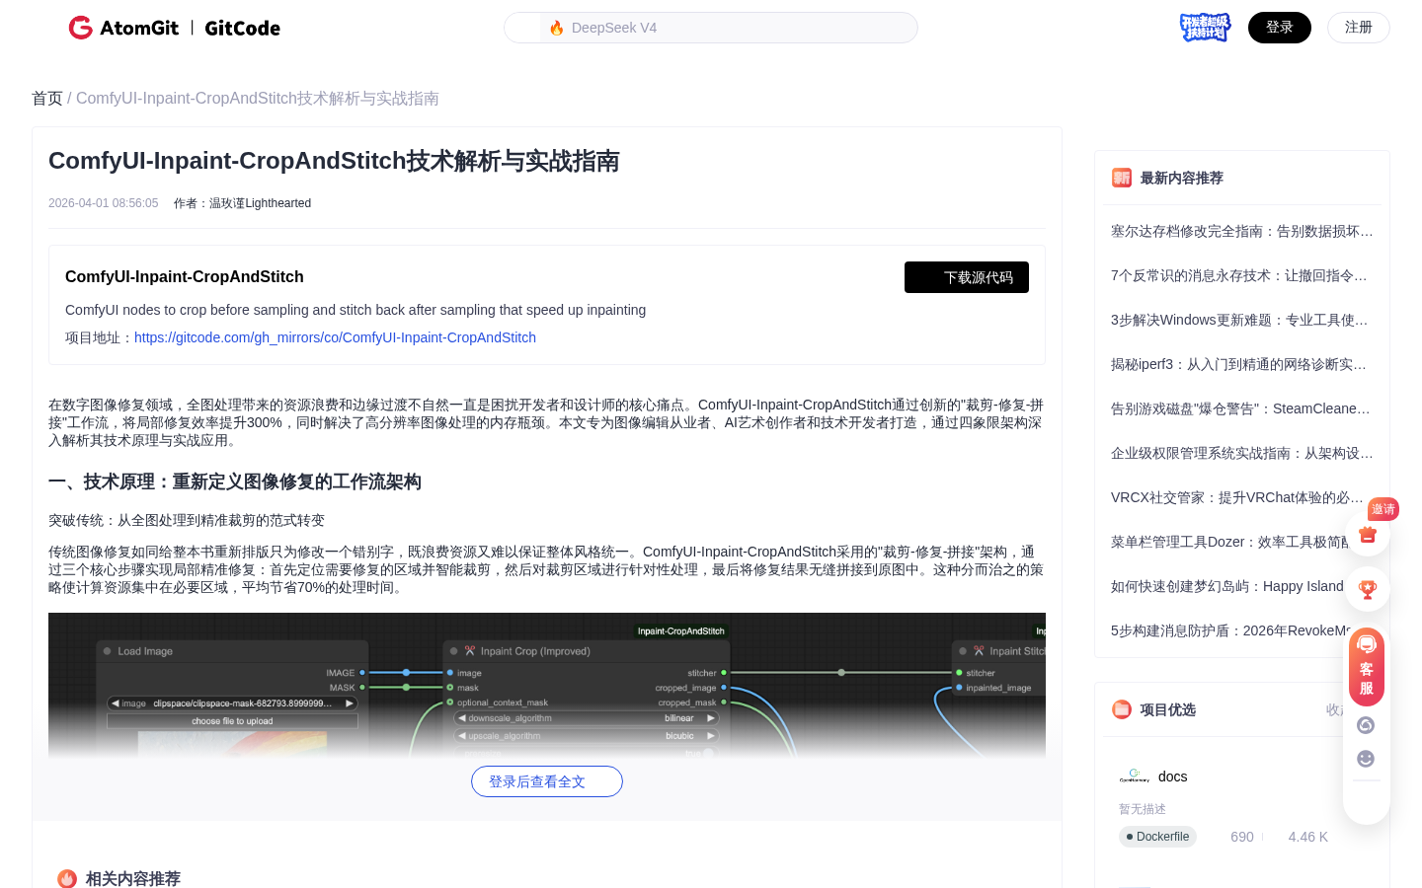Screen dimensions: 1422x888
Task: Click the swirl icon below customer service
Action: 1366,725
